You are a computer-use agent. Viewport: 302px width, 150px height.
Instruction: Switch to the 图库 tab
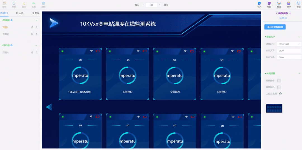tap(36, 13)
